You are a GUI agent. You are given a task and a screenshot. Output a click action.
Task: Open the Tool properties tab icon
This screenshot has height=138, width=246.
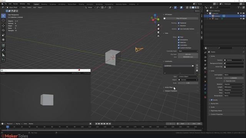(205, 53)
